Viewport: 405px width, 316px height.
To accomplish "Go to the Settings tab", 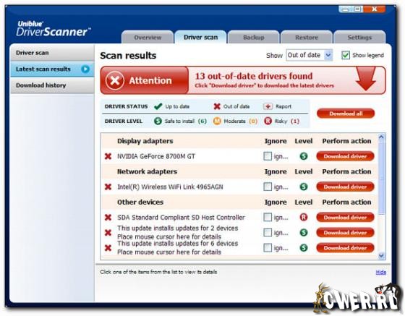I will pyautogui.click(x=359, y=38).
